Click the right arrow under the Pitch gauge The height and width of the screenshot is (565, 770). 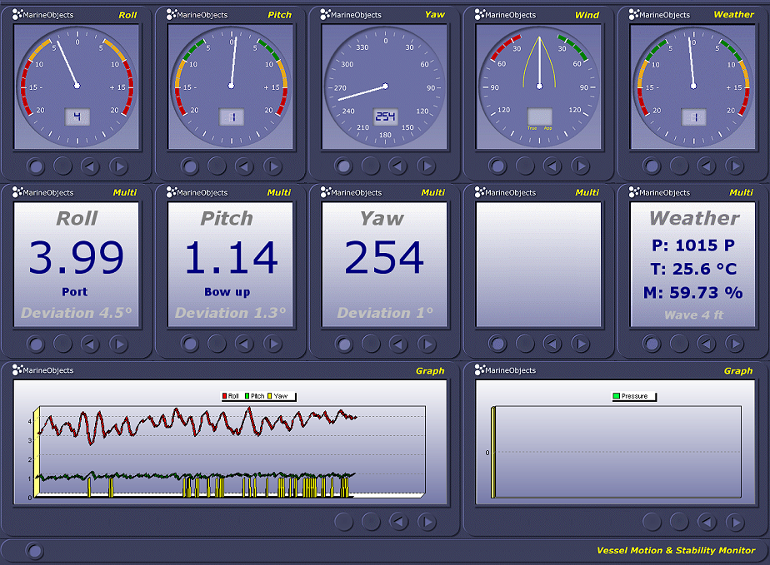[273, 166]
